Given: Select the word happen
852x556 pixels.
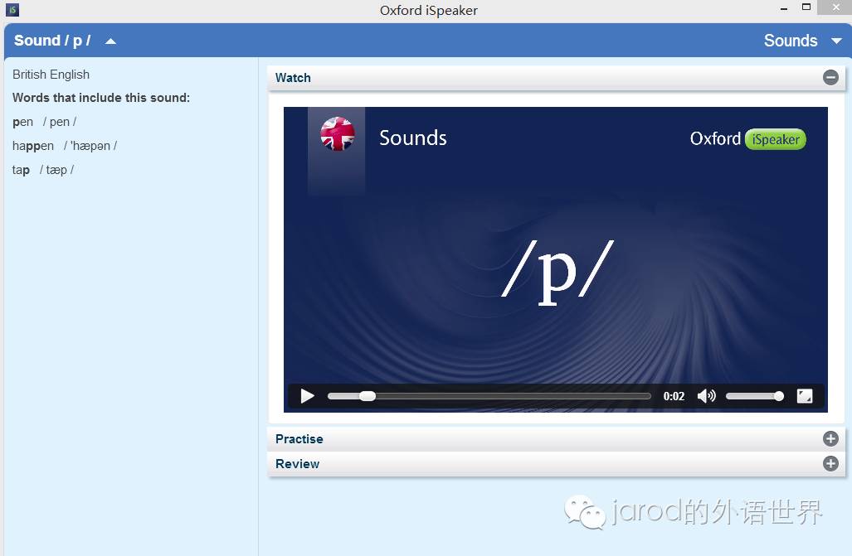Looking at the screenshot, I should coord(33,146).
